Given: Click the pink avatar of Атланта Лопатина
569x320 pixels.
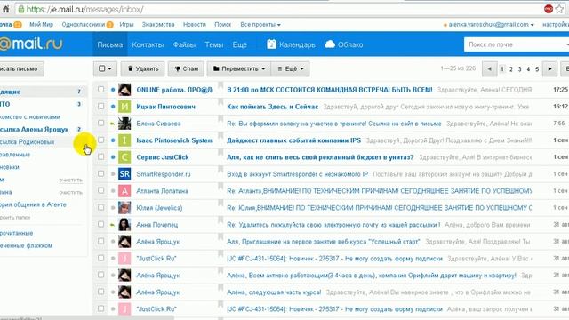Looking at the screenshot, I should click(124, 191).
